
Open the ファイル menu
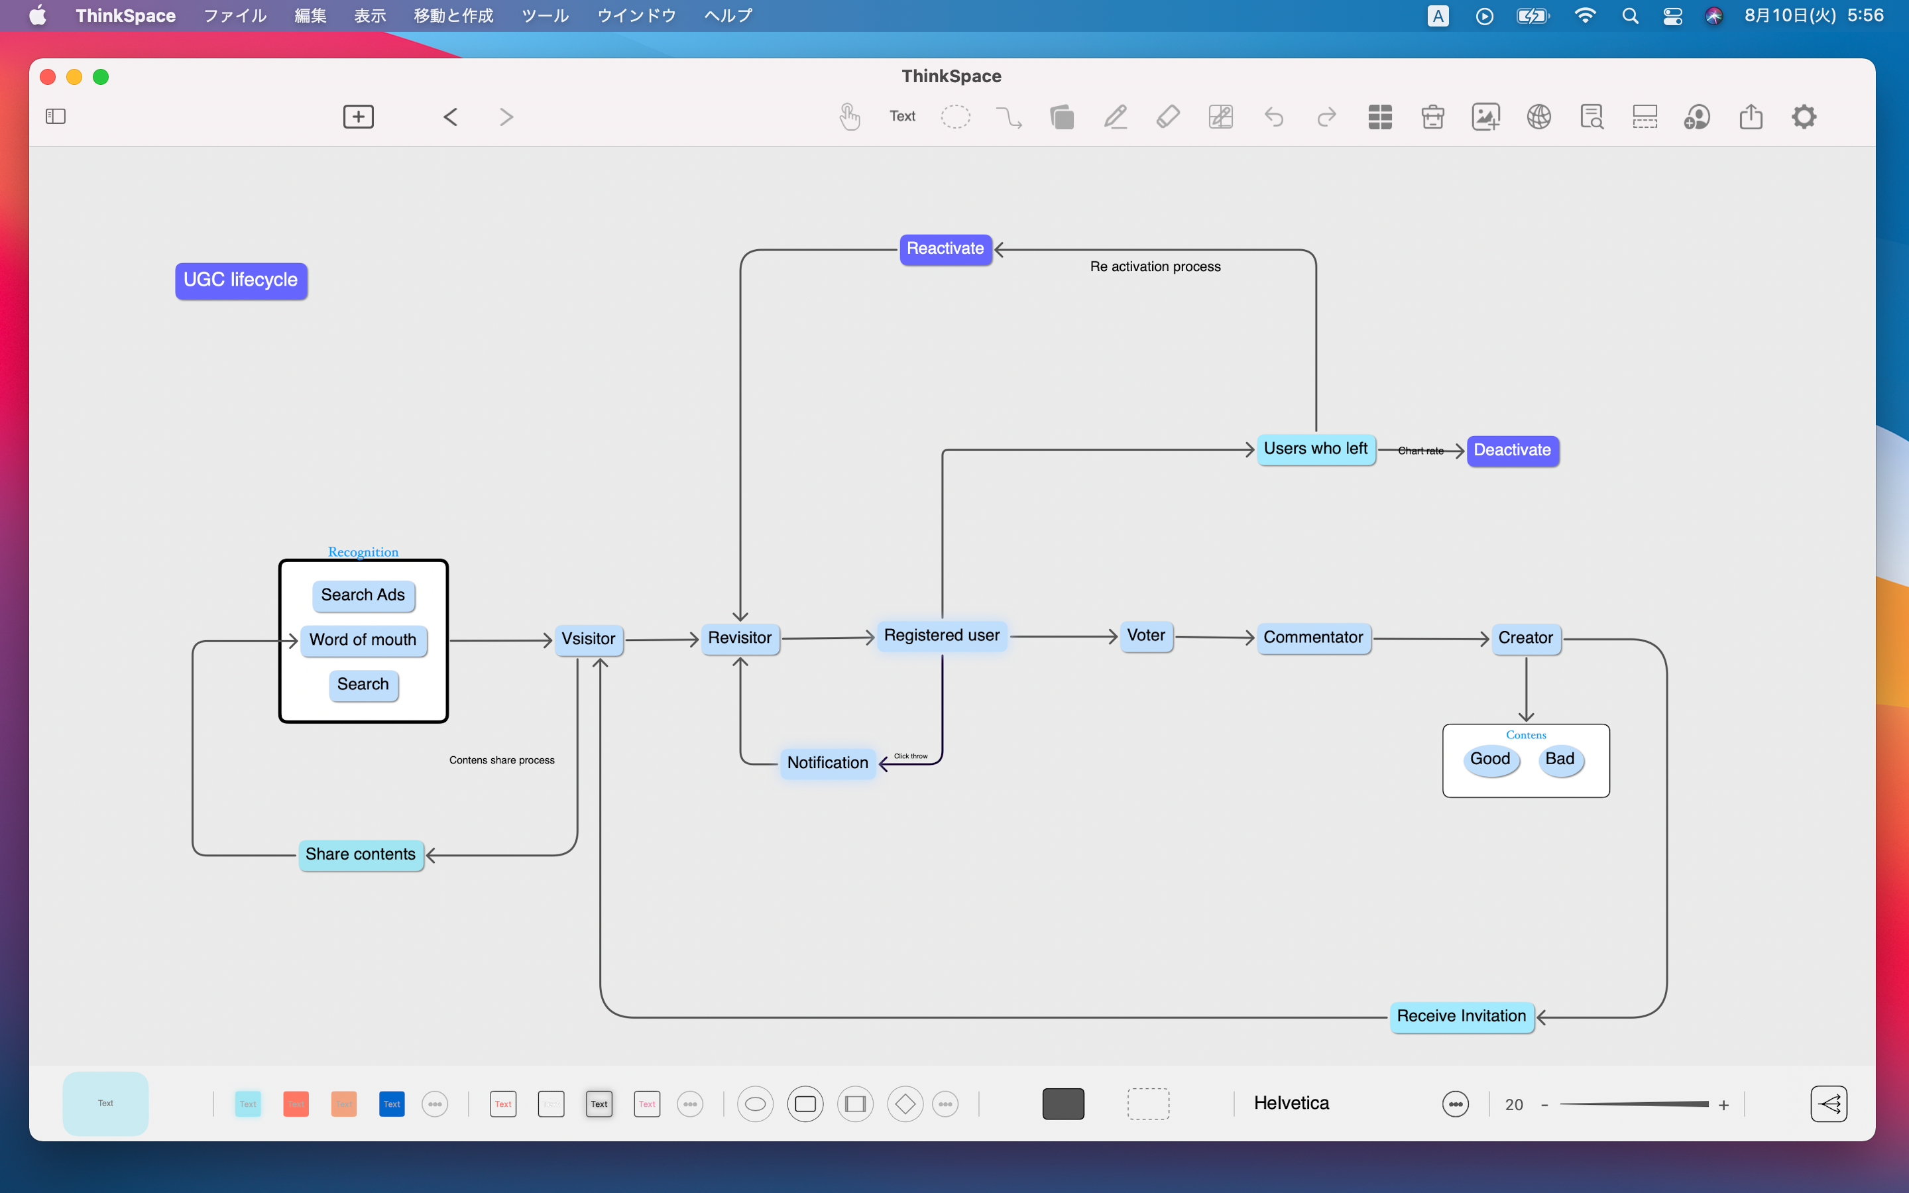[234, 16]
